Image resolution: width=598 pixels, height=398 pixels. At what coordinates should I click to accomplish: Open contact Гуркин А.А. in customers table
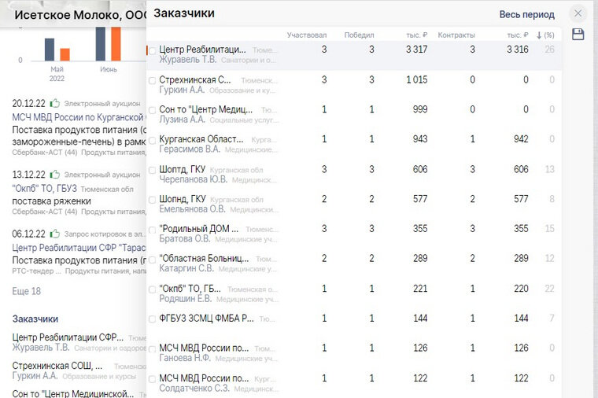pyautogui.click(x=182, y=90)
